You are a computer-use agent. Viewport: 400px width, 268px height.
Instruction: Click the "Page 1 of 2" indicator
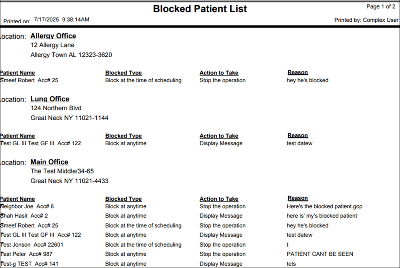tap(381, 6)
